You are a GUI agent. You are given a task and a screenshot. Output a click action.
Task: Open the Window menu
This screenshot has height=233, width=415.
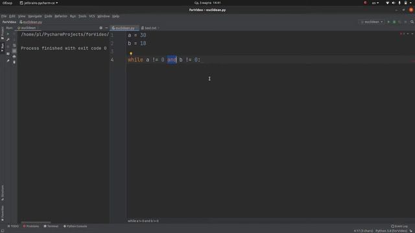(104, 16)
